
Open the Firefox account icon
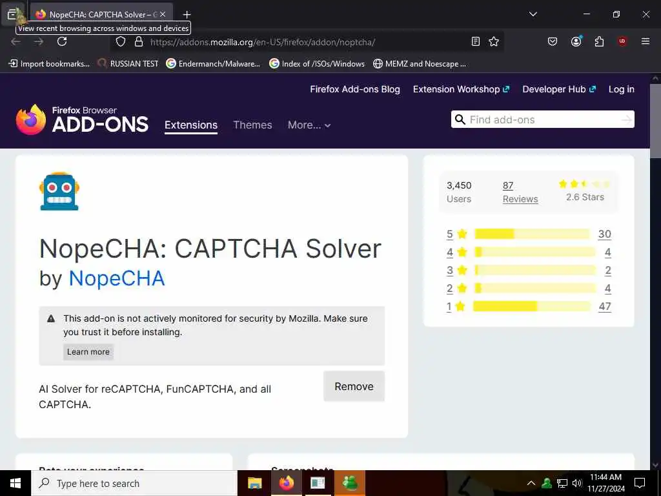click(x=576, y=41)
